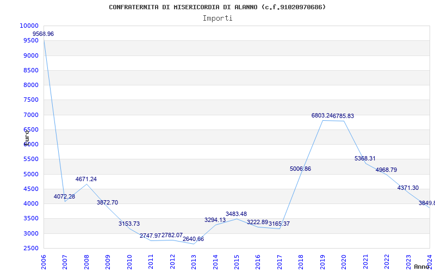The width and height of the screenshot is (435, 272).
Task: Click the data label 4371.30
Action: [408, 188]
